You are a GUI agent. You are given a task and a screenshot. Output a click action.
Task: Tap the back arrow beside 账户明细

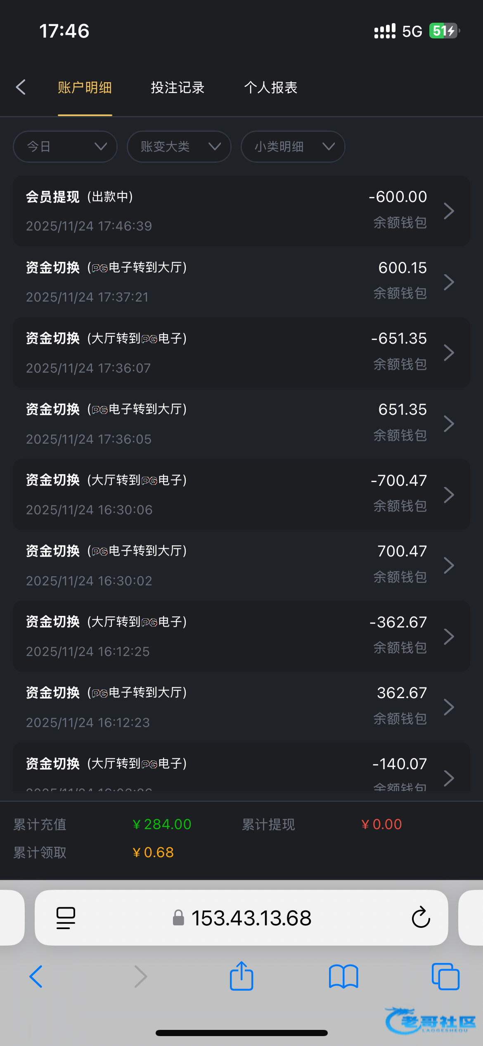[x=21, y=87]
